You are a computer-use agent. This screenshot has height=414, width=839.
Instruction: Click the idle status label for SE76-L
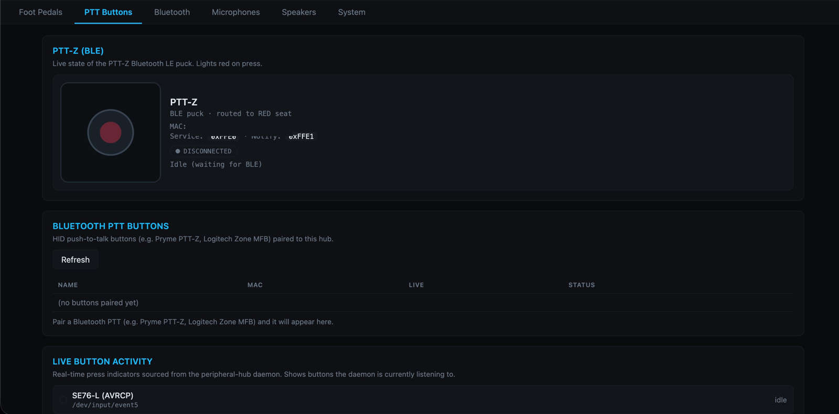coord(781,400)
